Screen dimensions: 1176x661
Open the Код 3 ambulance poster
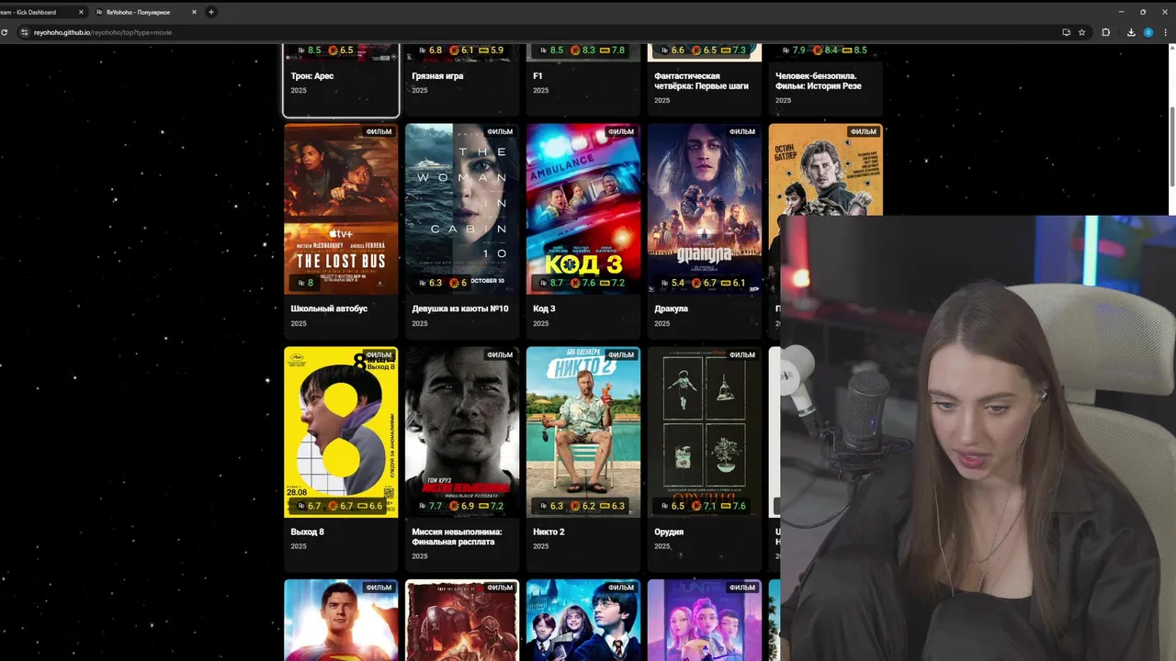pos(583,209)
